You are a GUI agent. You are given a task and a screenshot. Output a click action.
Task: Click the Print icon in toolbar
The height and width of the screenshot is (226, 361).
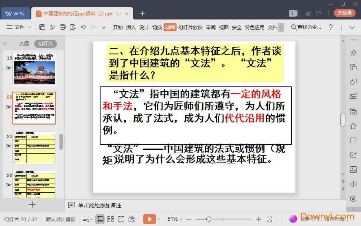coord(62,27)
